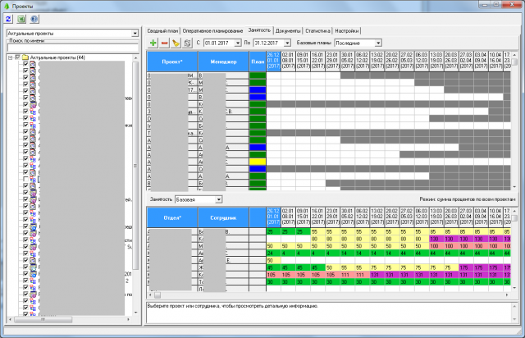Open the Документы tab
The width and height of the screenshot is (525, 338).
point(288,31)
